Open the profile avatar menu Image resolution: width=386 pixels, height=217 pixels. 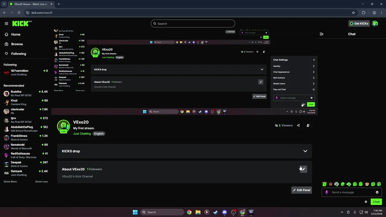[375, 24]
